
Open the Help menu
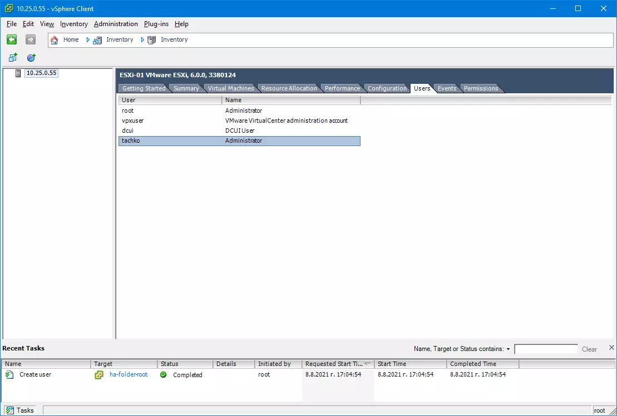coord(181,24)
